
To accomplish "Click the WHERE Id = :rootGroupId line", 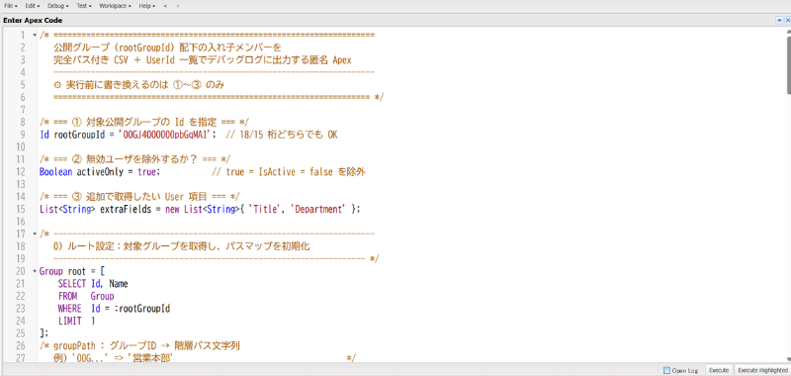I will pyautogui.click(x=114, y=309).
